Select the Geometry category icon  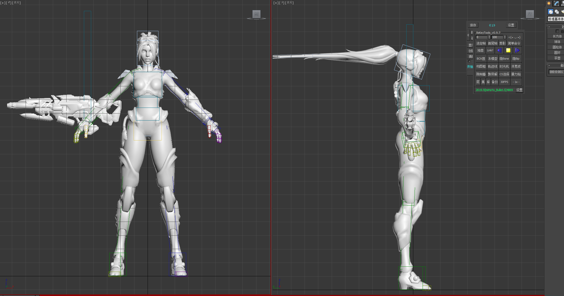[x=551, y=12]
